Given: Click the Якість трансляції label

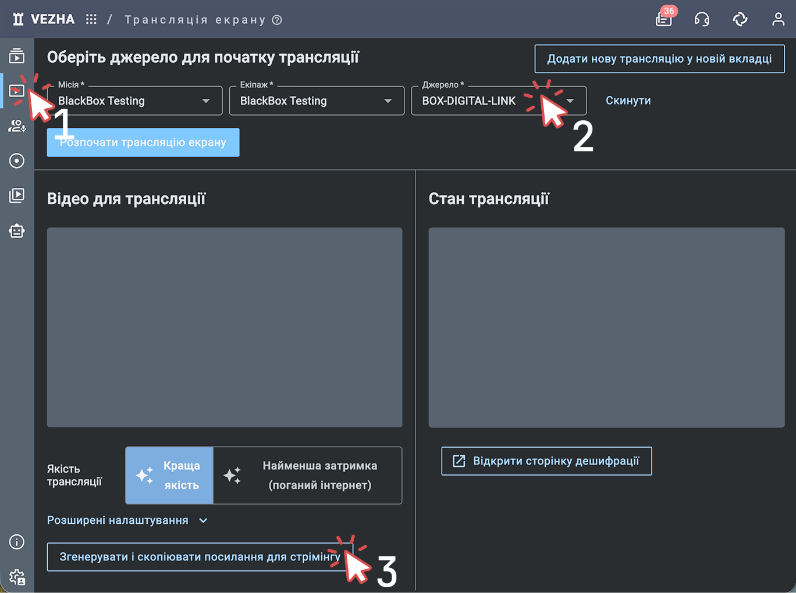Looking at the screenshot, I should [74, 476].
